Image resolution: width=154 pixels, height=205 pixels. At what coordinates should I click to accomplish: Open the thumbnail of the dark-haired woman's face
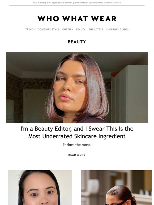(40, 188)
